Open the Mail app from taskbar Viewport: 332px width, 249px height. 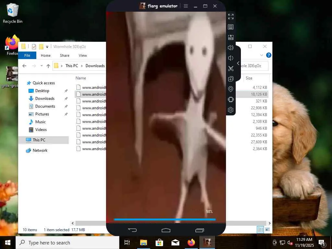tap(175, 243)
